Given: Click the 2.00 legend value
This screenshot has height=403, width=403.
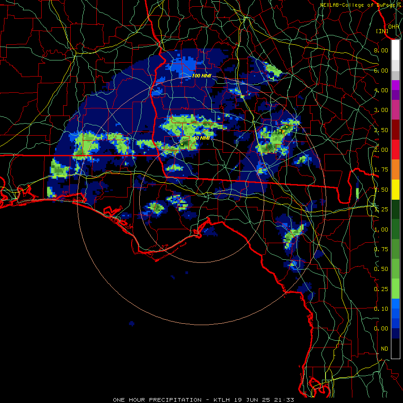Looking at the screenshot, I should [x=381, y=150].
